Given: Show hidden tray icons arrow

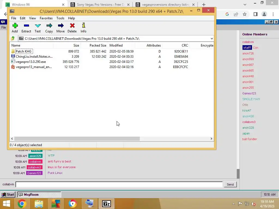Looking at the screenshot, I should pos(233,204).
